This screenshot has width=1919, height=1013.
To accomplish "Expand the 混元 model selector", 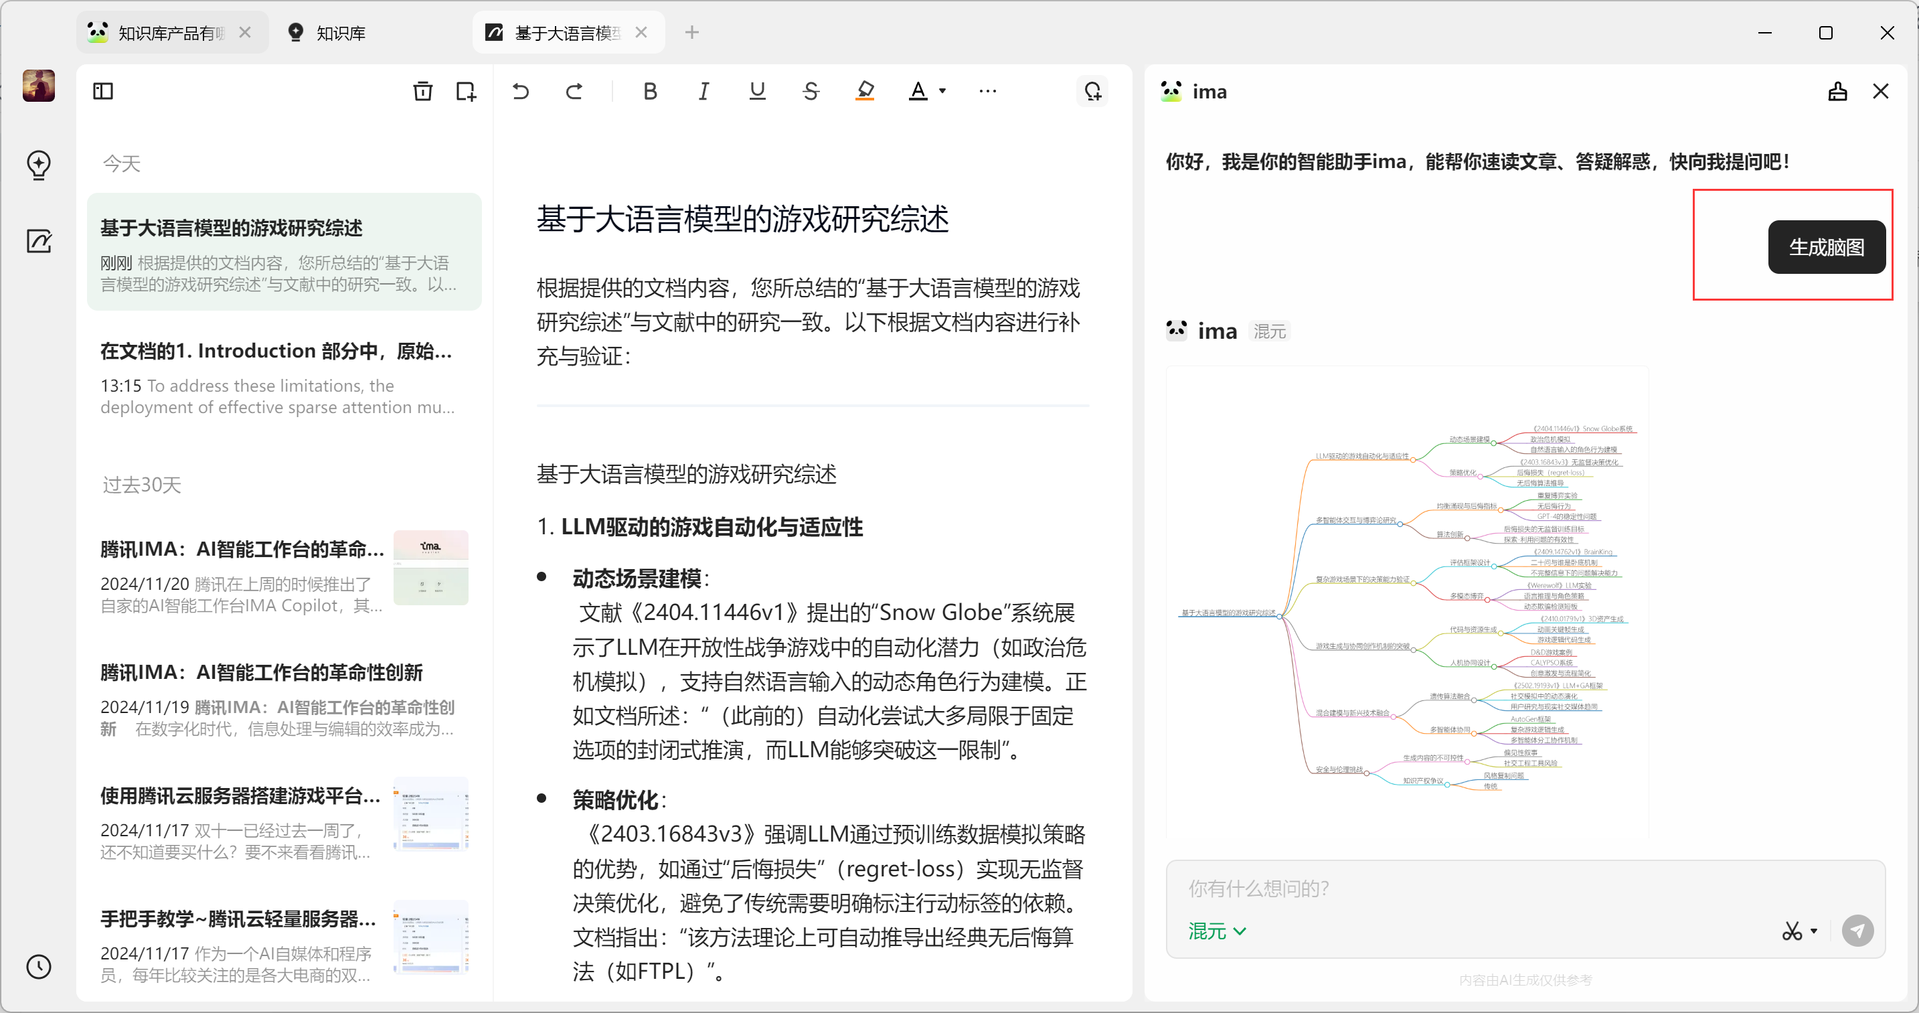I will [1216, 931].
